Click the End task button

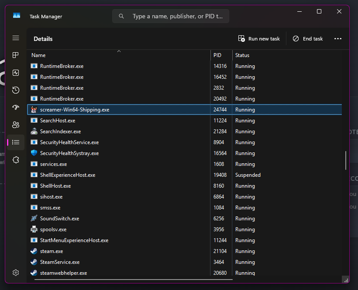pos(308,39)
